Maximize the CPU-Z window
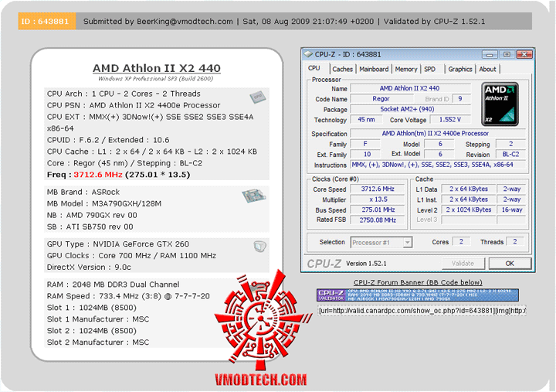 click(x=507, y=55)
